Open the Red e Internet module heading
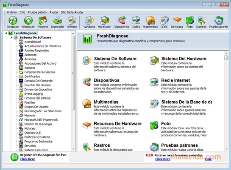231x170 pixels. [x=175, y=80]
